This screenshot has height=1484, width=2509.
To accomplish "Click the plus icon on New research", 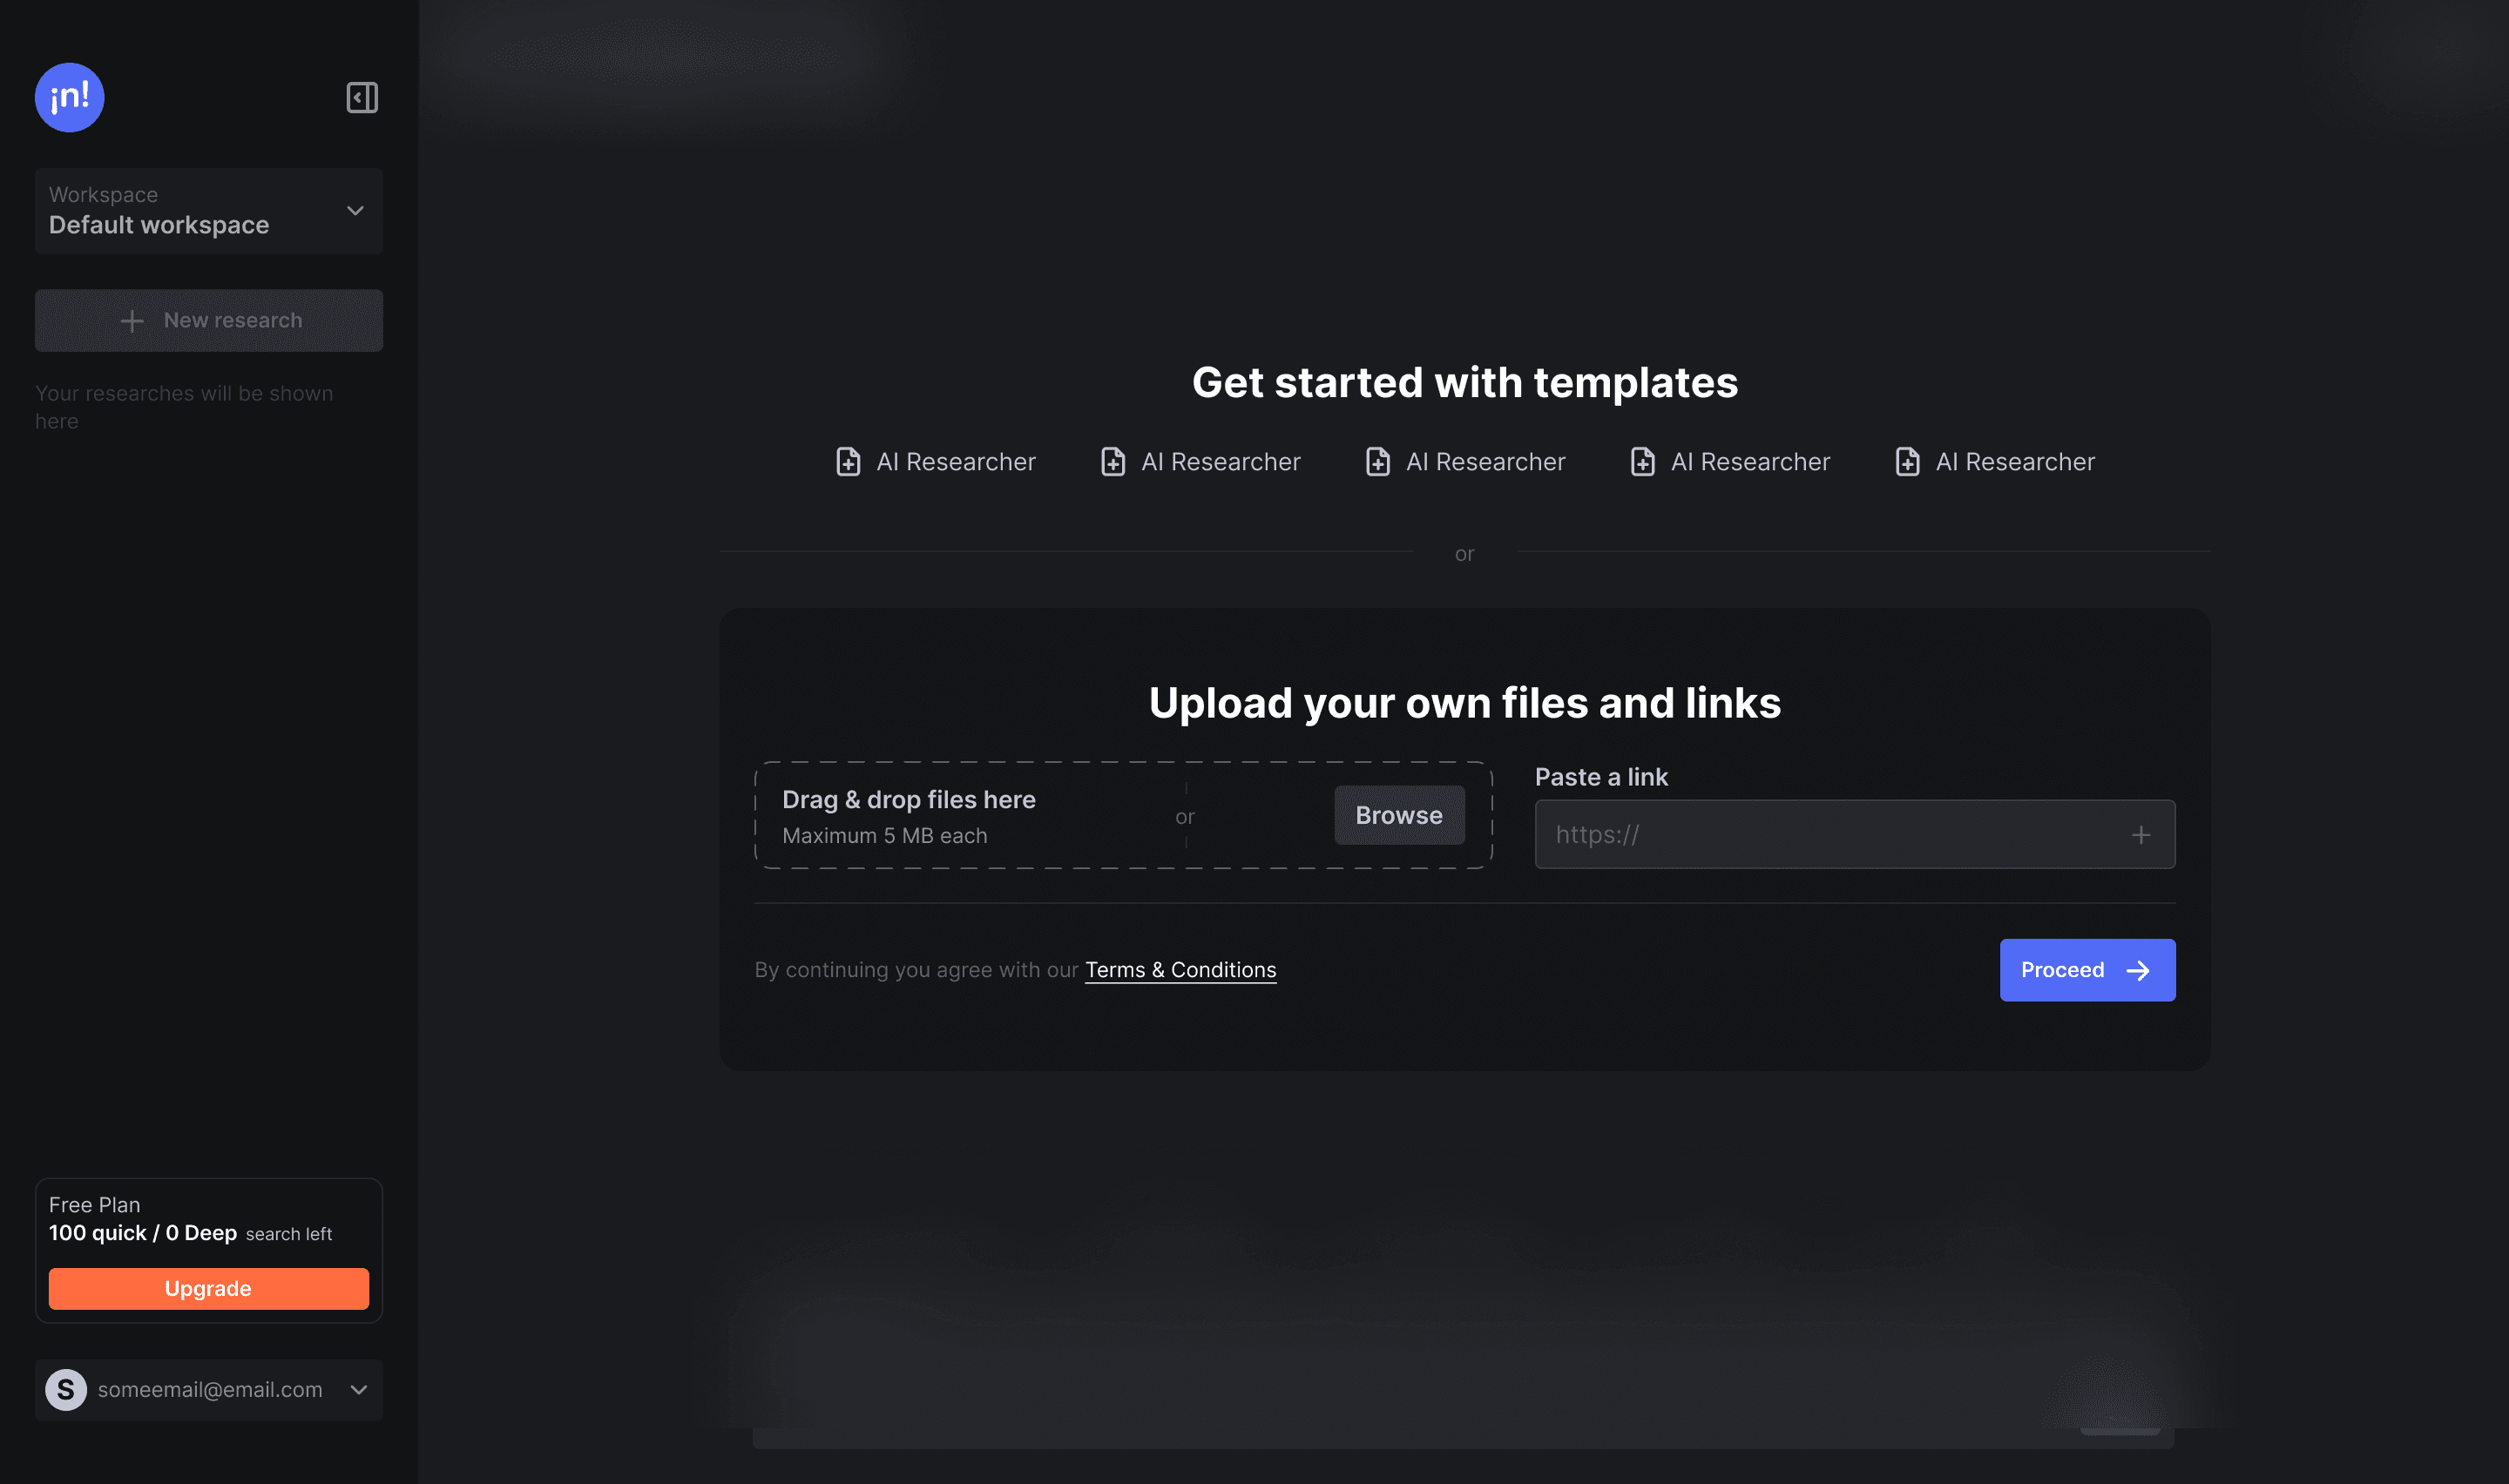I will point(132,321).
